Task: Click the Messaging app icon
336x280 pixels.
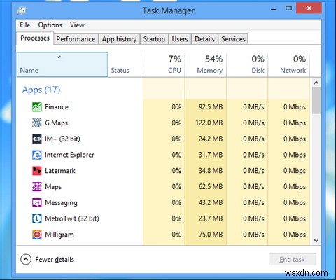Action: (x=37, y=202)
